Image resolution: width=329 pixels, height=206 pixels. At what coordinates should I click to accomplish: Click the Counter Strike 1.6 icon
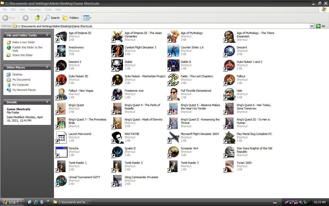pos(173,51)
